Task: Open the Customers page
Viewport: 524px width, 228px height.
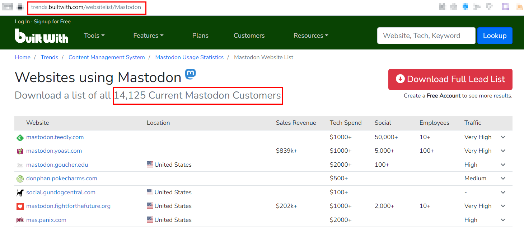Action: [x=249, y=35]
